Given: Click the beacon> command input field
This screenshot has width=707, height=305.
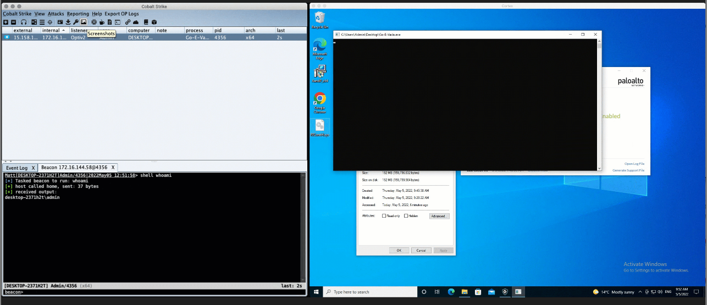Looking at the screenshot, I should click(165, 292).
